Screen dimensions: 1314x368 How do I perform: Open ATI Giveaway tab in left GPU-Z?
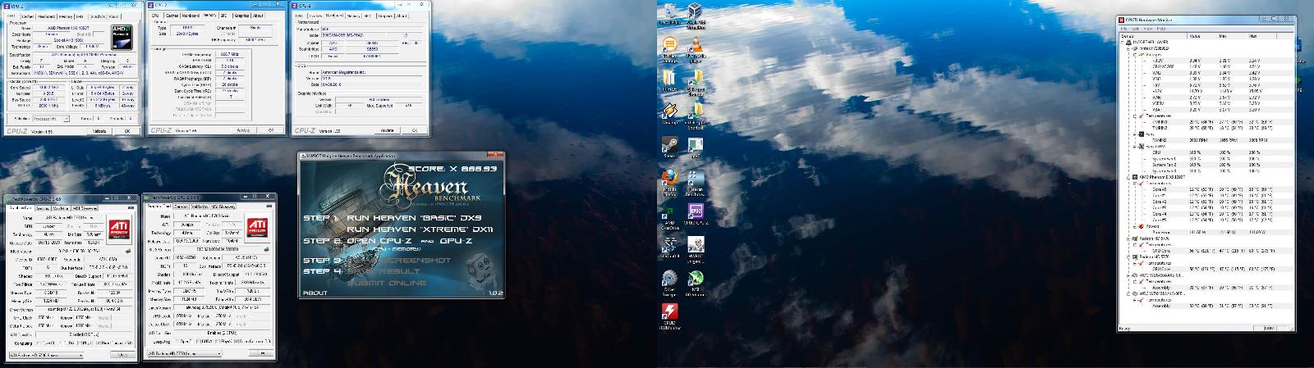[85, 208]
